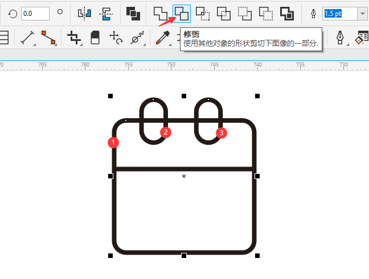Click the top-center selection handle

(184, 96)
